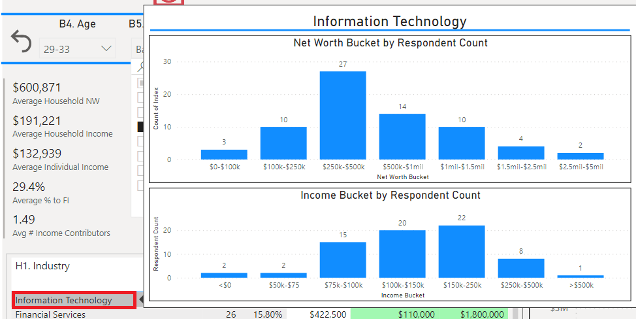Viewport: 636px width, 319px height.
Task: Click the arrow pointer beside Information Technology row
Action: [140, 300]
